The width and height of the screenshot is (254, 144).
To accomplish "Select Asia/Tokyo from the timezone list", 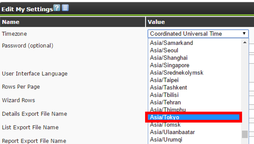I will pos(194,117).
